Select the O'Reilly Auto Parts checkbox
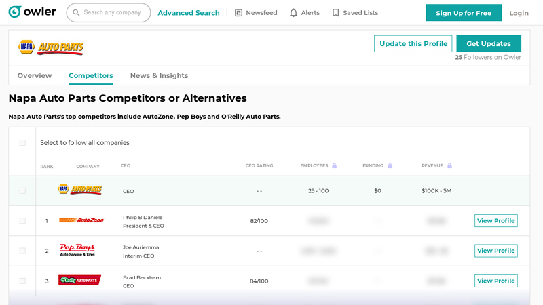The width and height of the screenshot is (543, 305). pos(22,281)
